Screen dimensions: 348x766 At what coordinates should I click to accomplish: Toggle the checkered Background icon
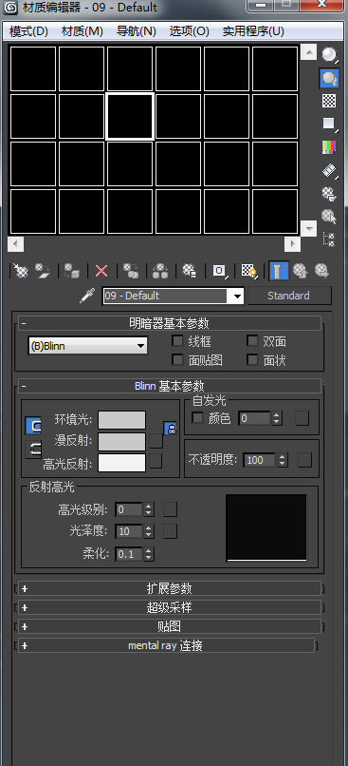[329, 101]
